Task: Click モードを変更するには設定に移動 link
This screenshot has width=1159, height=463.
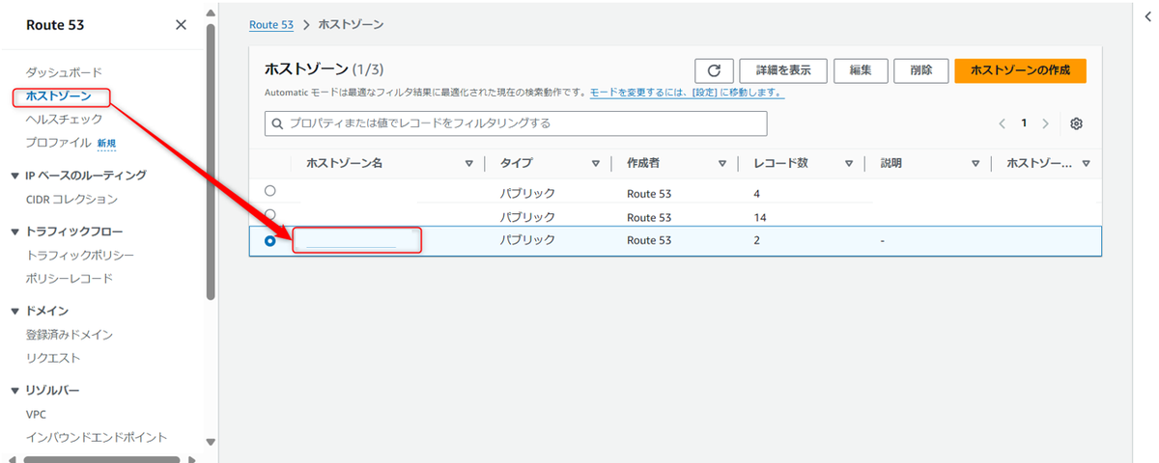Action: (686, 93)
